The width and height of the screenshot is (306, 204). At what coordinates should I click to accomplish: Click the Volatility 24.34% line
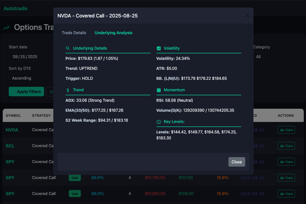[x=173, y=58]
